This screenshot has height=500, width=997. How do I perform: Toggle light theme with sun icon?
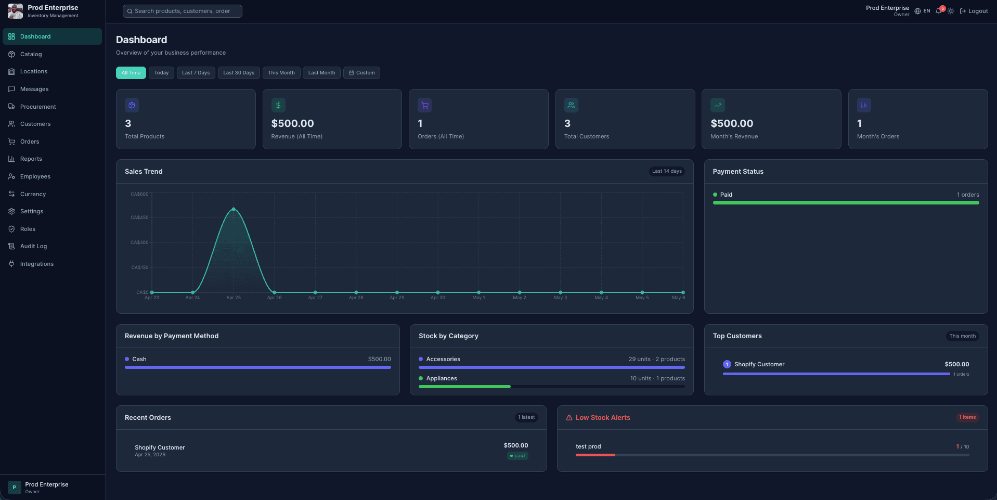[x=951, y=11]
